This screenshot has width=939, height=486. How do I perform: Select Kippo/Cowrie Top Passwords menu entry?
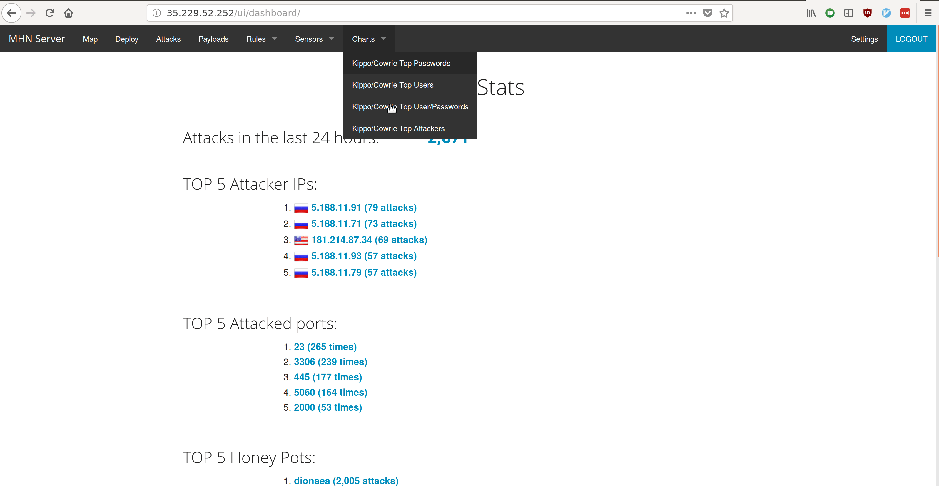click(x=401, y=63)
